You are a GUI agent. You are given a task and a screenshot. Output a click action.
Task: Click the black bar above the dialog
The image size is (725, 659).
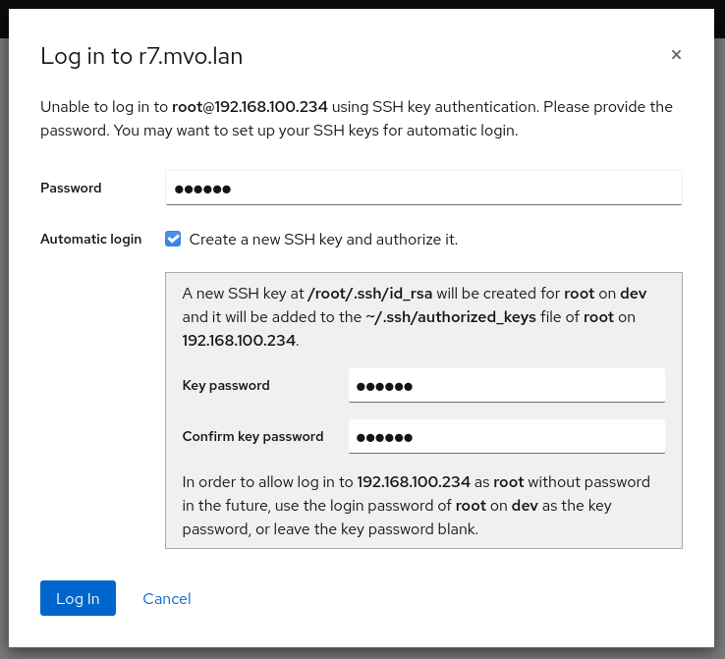pyautogui.click(x=362, y=4)
